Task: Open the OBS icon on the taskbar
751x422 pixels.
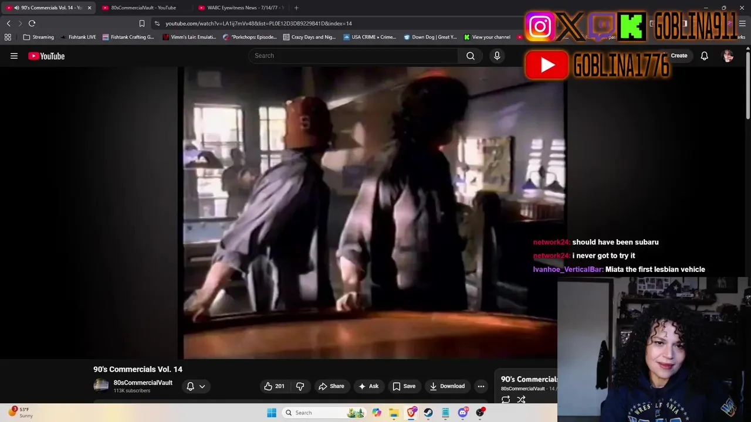Action: (x=480, y=413)
